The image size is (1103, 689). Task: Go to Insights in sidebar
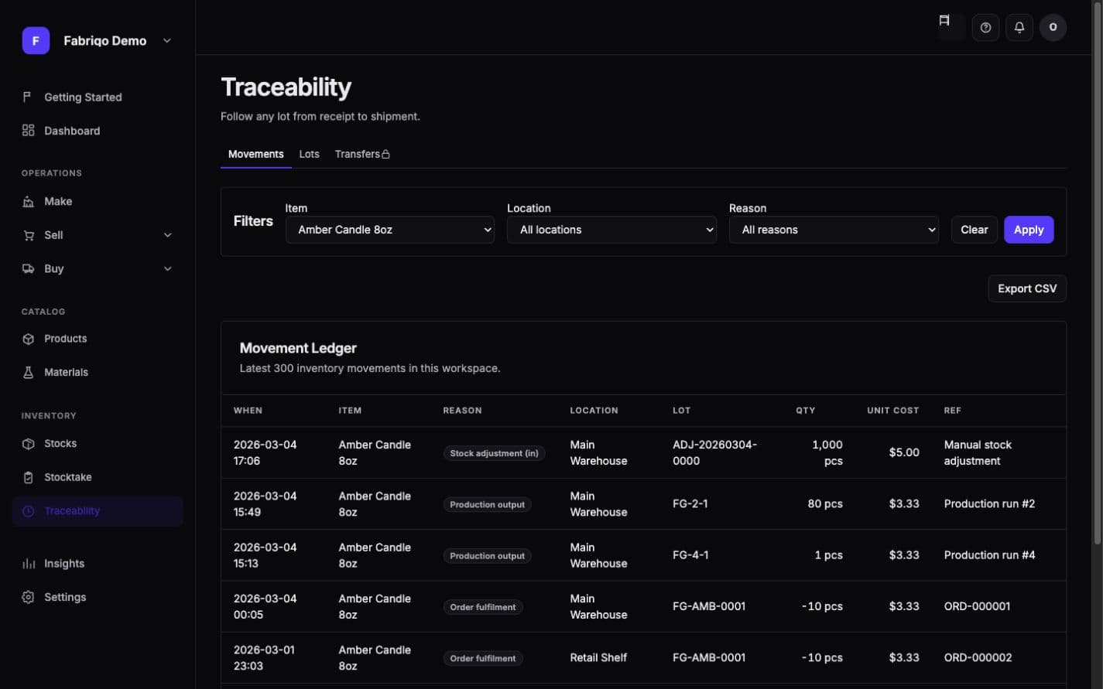pyautogui.click(x=98, y=564)
